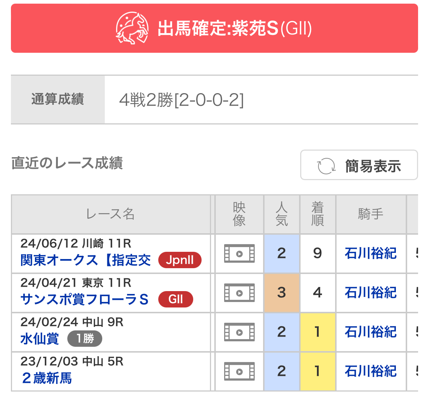Viewport: 429px width, 409px height.
Task: Toggle 簡易表示 simple display mode
Action: click(359, 165)
